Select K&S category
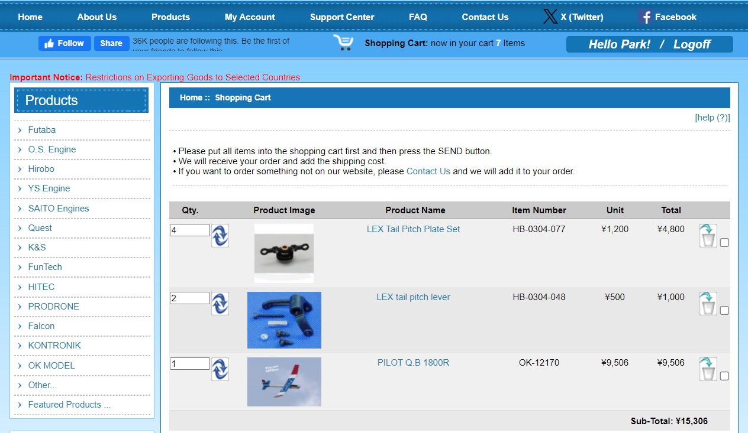The width and height of the screenshot is (748, 433). tap(37, 248)
